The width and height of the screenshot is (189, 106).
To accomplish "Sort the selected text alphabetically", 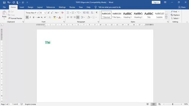I will tap(92, 13).
